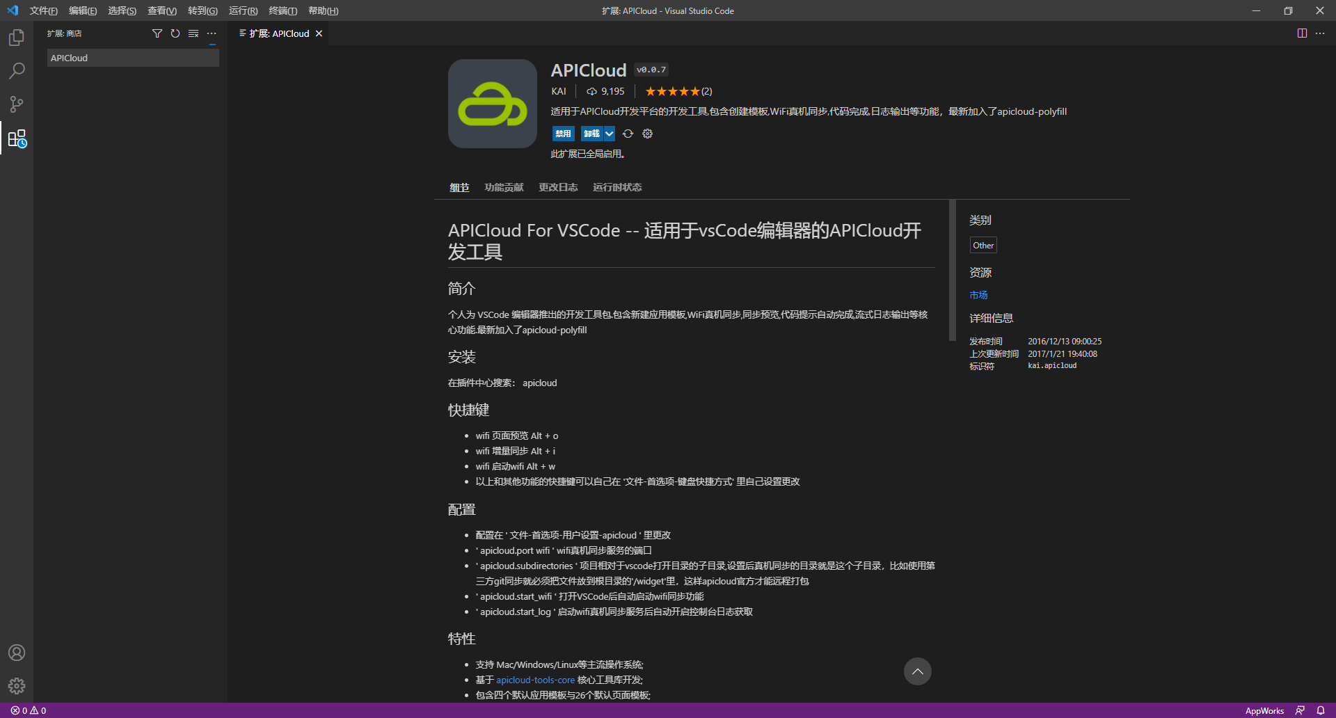Switch to the 更改日志 tab
1336x718 pixels.
click(x=558, y=187)
